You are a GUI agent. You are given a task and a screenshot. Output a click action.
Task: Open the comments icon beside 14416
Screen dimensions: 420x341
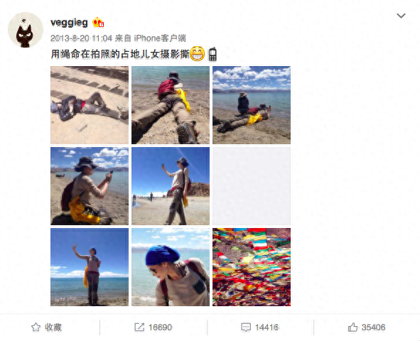click(x=246, y=327)
